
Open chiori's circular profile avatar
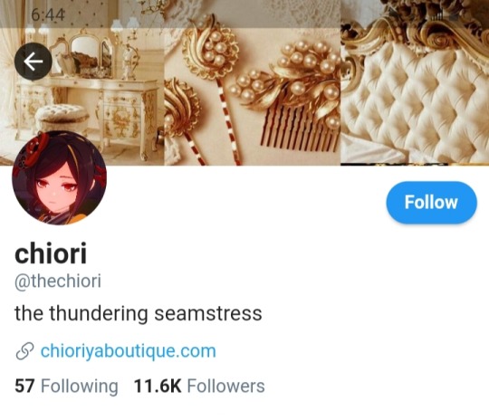click(x=59, y=177)
